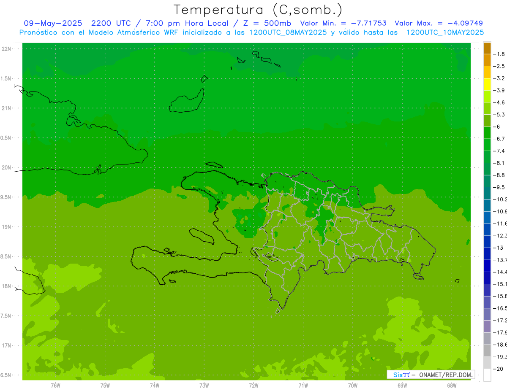Click the '18N' latitude label
The width and height of the screenshot is (507, 391).
[6, 286]
